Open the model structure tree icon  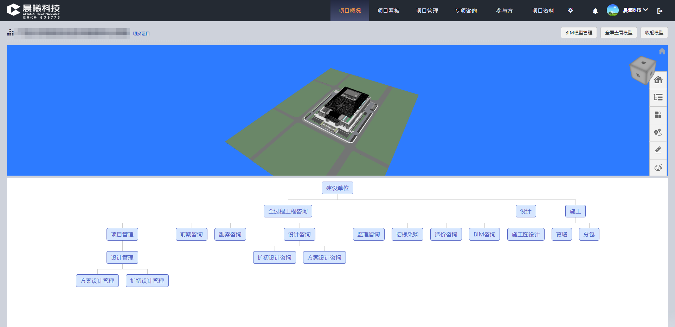coord(658,97)
